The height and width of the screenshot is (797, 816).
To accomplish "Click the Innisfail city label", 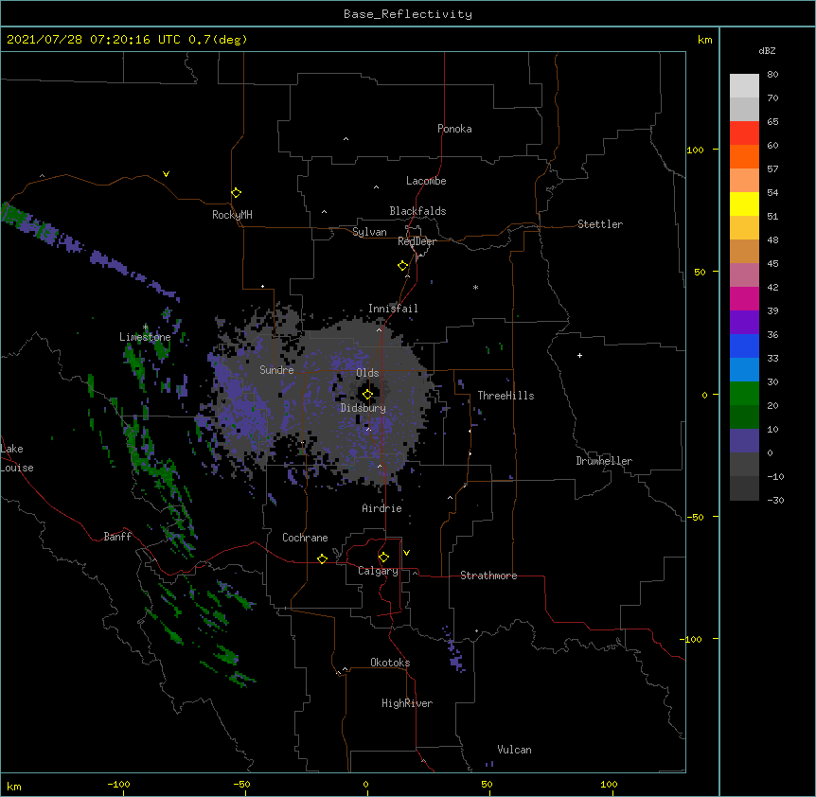I will tap(393, 309).
